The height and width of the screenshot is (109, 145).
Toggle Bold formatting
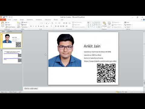coord(31,26)
